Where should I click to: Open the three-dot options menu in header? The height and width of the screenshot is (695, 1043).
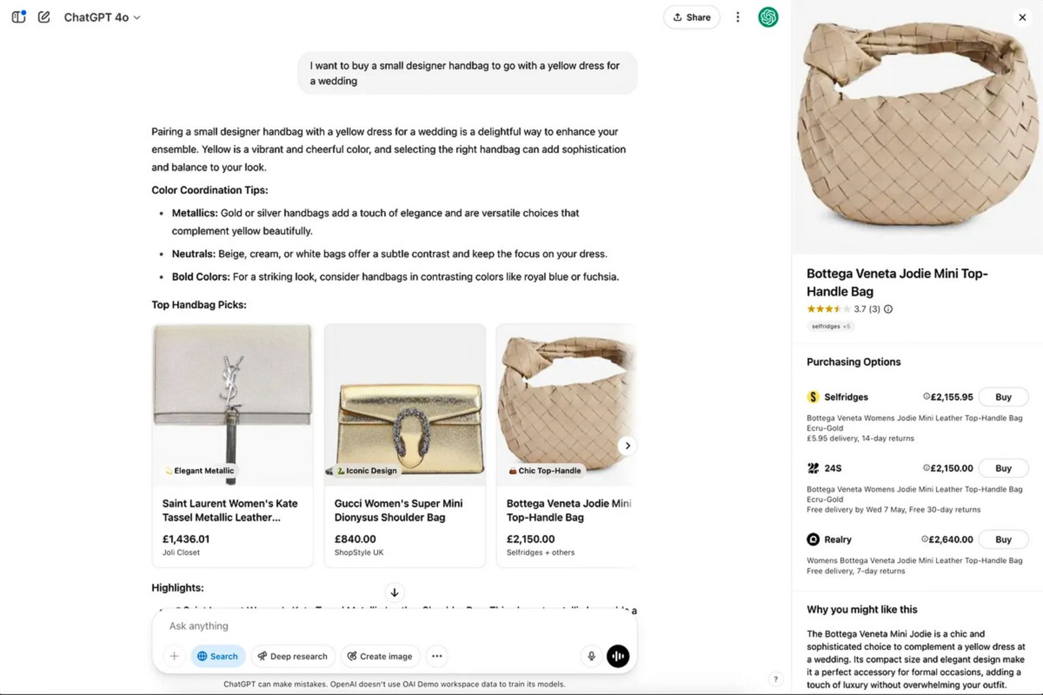[737, 17]
